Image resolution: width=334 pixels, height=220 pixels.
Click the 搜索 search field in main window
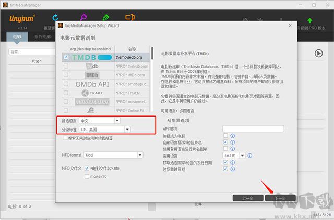pos(32,52)
